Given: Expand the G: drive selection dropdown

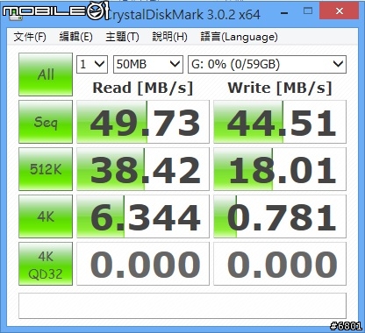Looking at the screenshot, I should coord(267,64).
